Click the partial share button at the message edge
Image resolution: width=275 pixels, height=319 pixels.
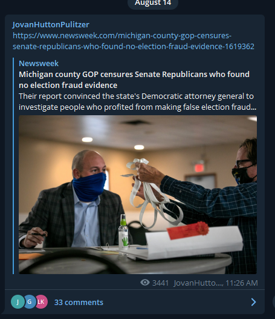point(274,301)
